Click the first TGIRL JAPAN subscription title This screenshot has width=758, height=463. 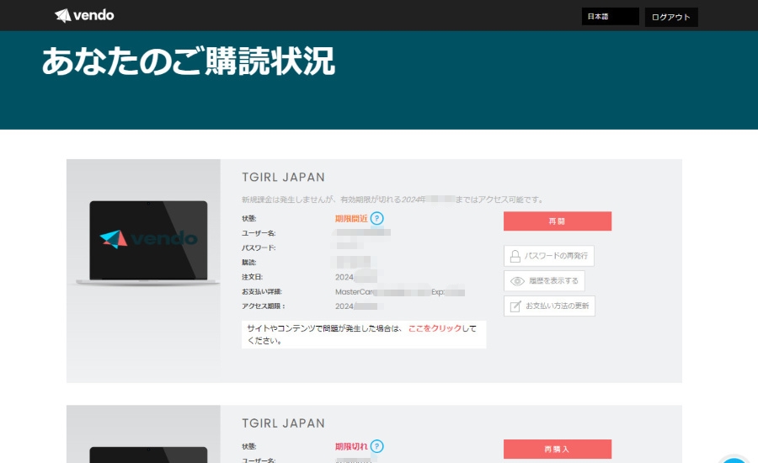283,178
